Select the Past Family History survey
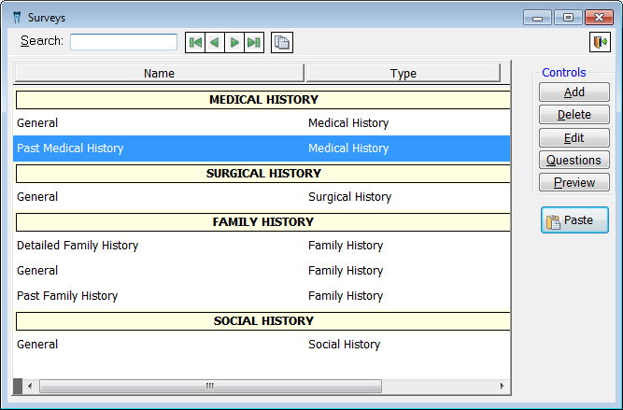 pos(67,296)
